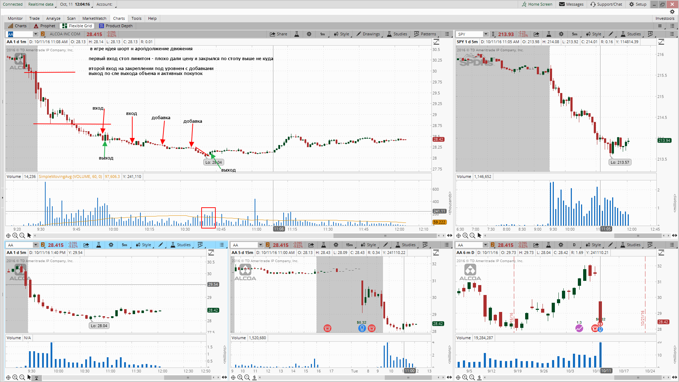Toggle the log scale button on AA 1m chart
679x382 pixels.
click(x=436, y=42)
